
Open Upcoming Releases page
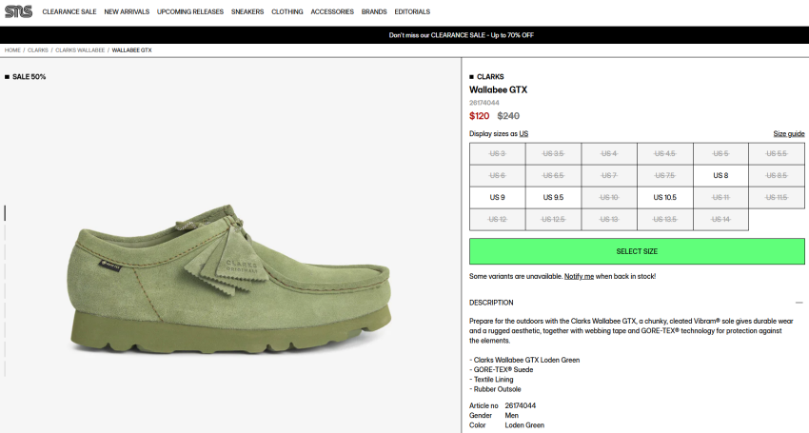189,11
